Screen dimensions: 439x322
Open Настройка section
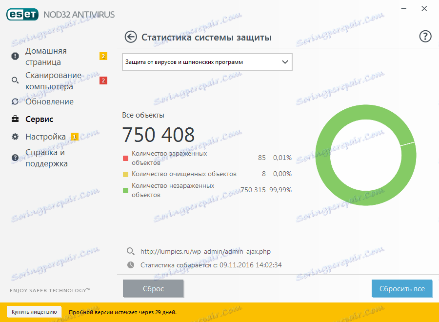click(45, 137)
